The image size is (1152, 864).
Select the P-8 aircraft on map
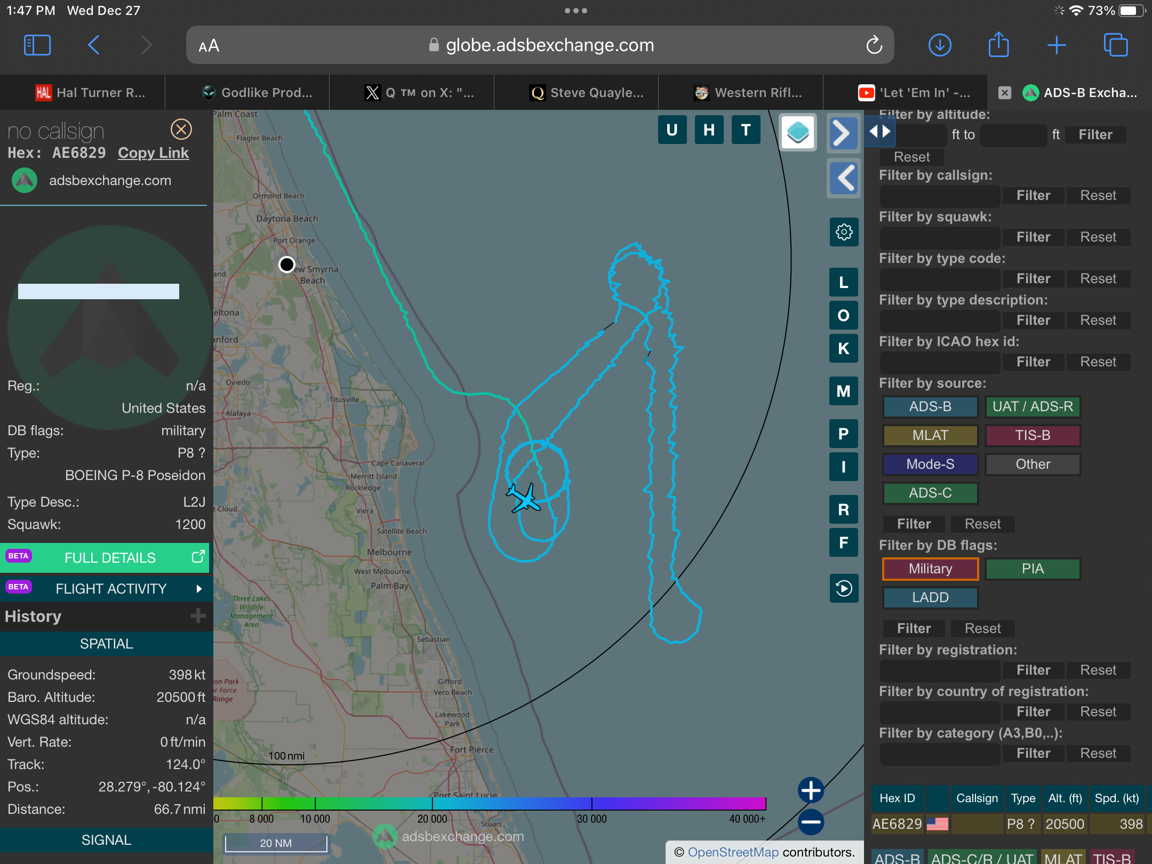(x=523, y=498)
